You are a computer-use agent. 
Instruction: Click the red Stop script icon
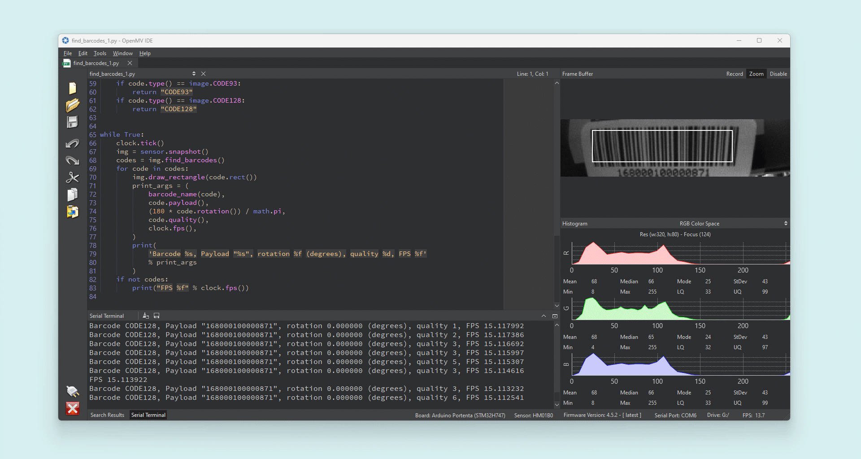(73, 408)
